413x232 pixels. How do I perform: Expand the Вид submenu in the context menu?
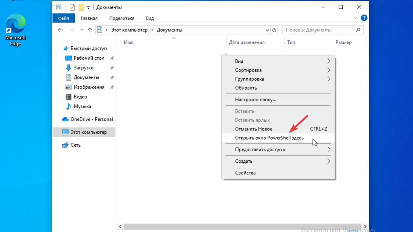[239, 61]
